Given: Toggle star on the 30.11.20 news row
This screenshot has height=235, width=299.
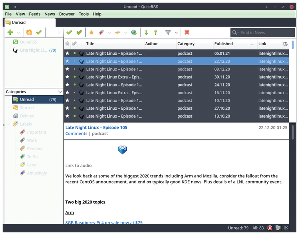Looking at the screenshot, I should click(67, 77).
